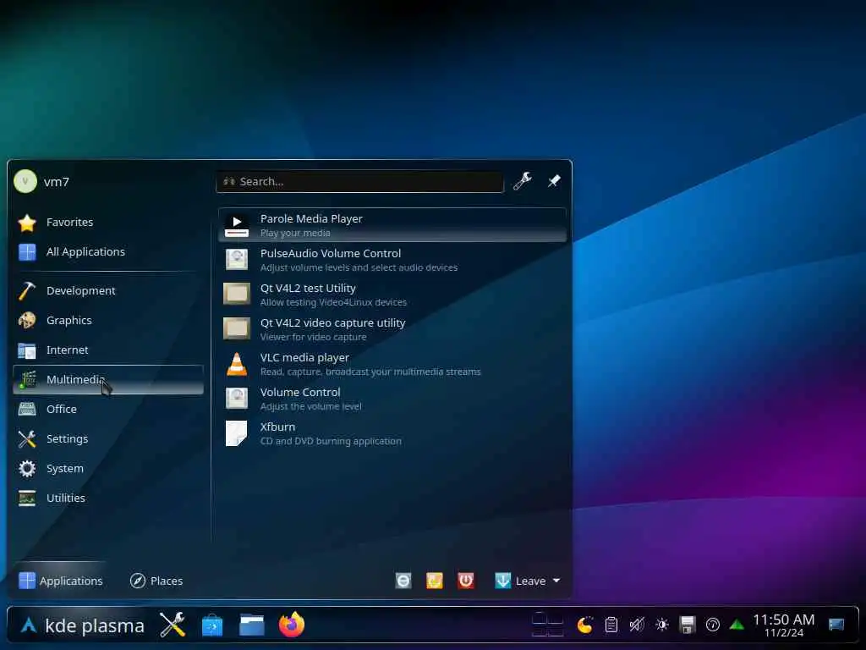Expand hidden tray icons with green arrow
The height and width of the screenshot is (650, 866).
737,625
